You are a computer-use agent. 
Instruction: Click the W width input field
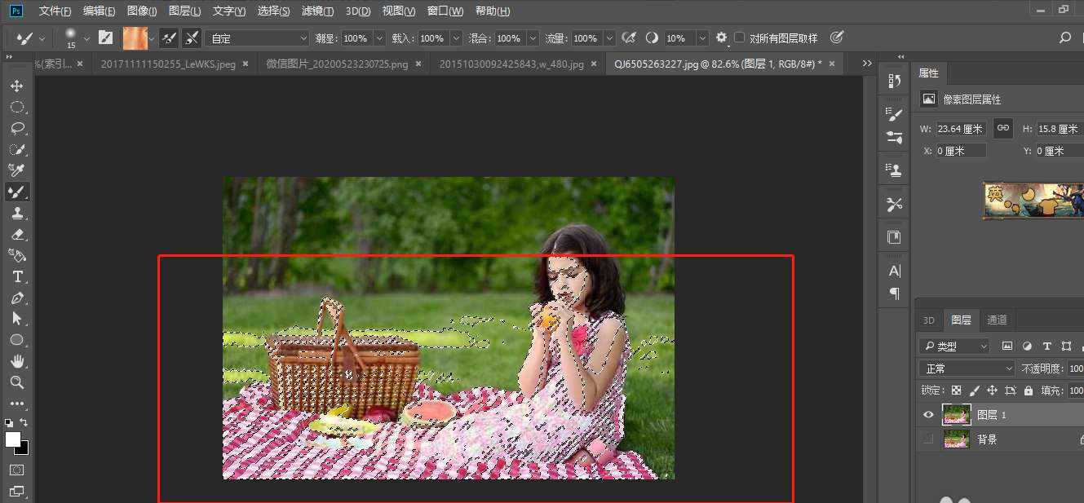[x=960, y=129]
